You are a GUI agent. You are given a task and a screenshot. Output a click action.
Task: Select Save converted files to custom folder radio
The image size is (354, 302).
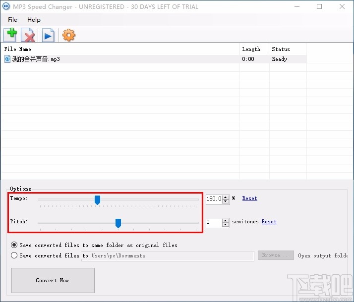point(14,255)
